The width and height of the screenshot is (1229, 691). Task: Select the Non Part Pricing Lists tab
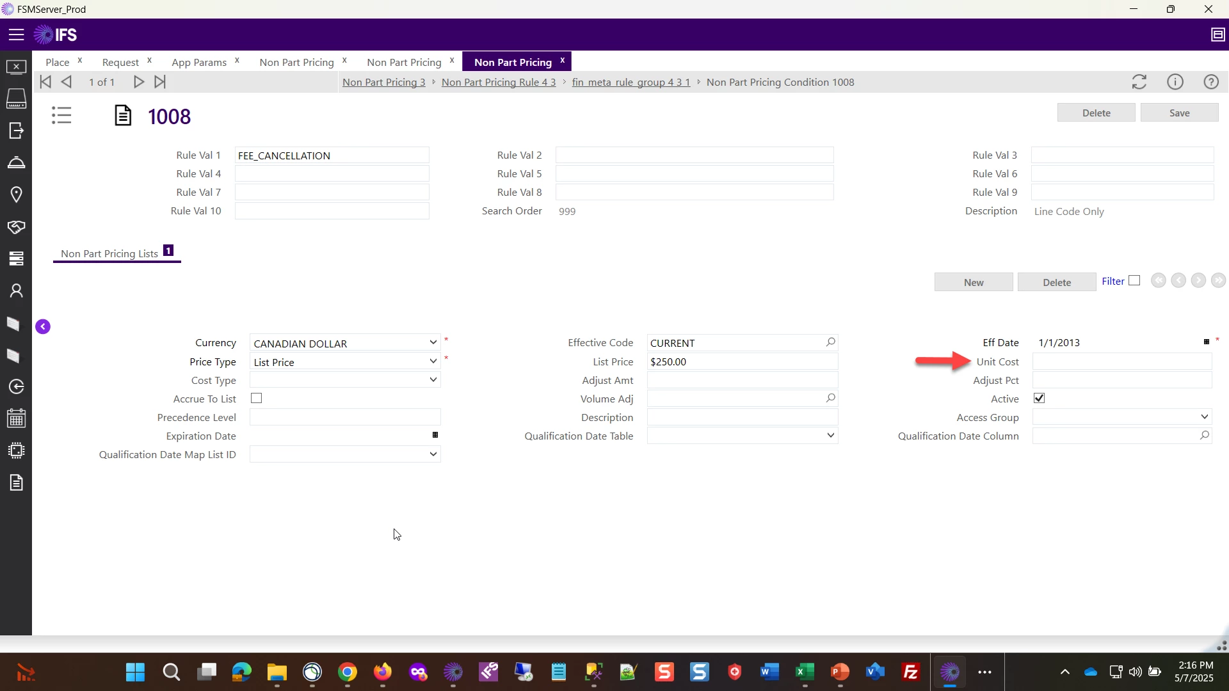(109, 254)
